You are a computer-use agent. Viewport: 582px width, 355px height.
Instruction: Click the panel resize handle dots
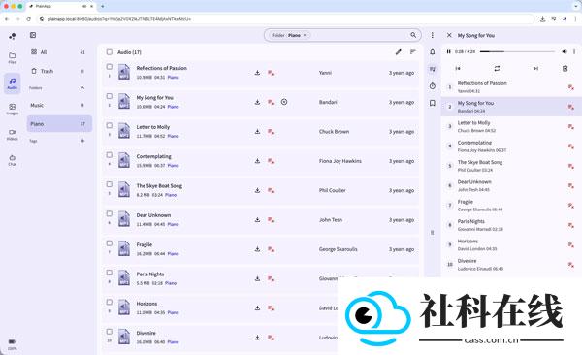pyautogui.click(x=432, y=233)
